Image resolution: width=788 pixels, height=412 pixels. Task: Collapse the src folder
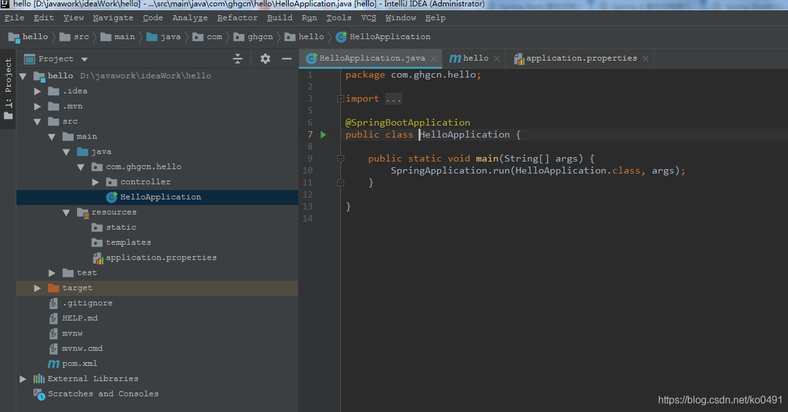pos(38,121)
